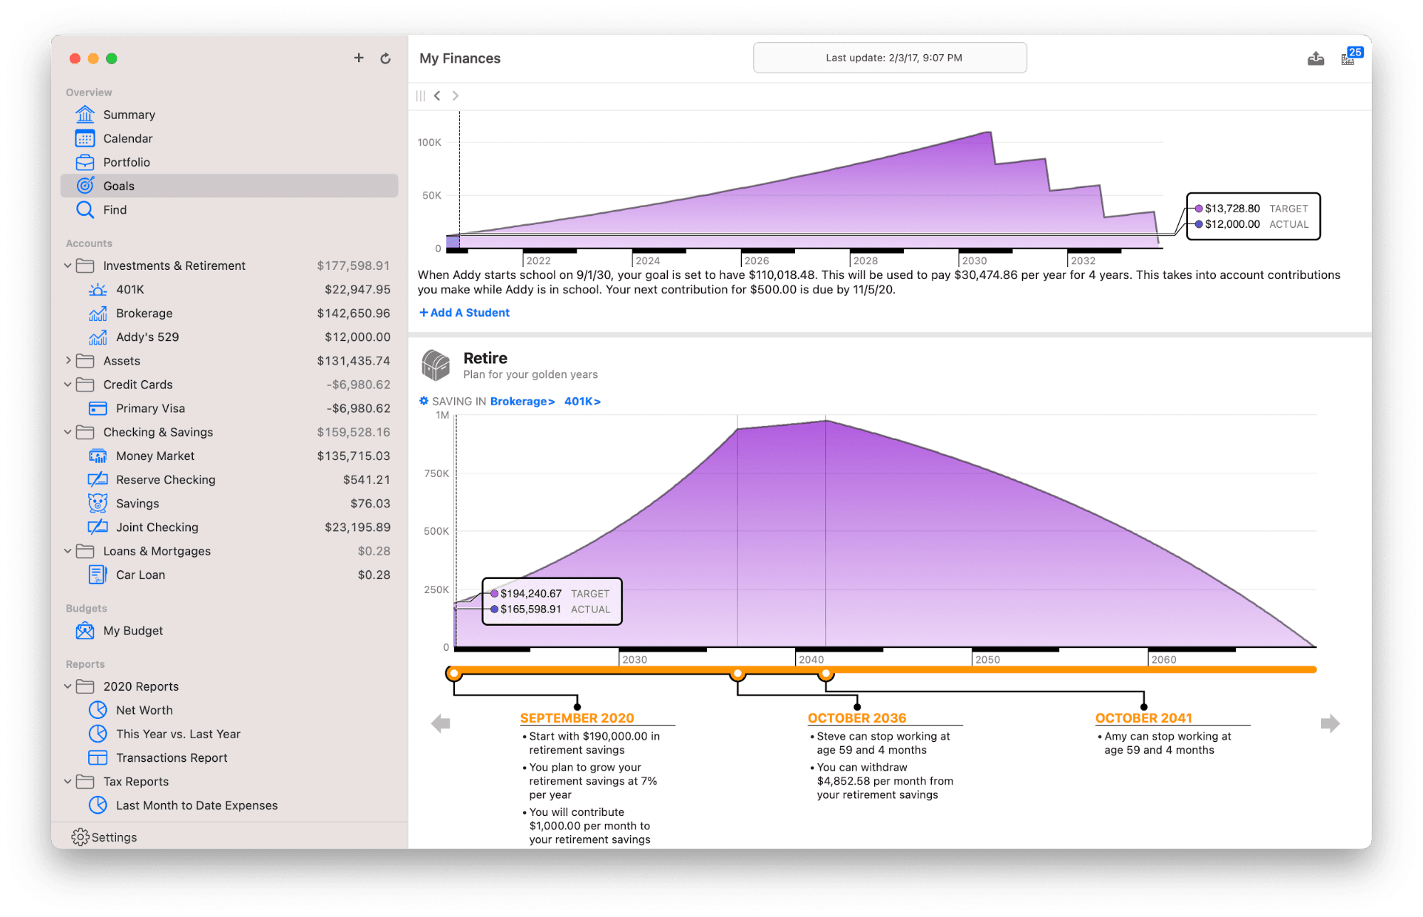This screenshot has height=917, width=1423.
Task: Click the Brokerage balance $142,650.96
Action: (354, 313)
